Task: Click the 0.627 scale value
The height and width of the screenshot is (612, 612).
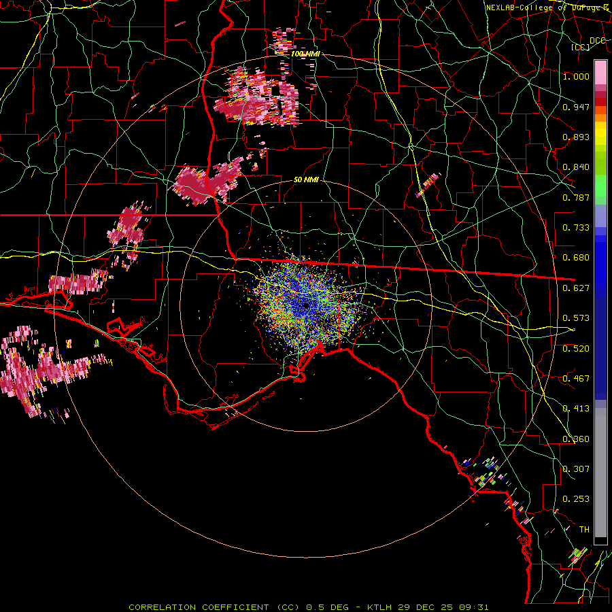Action: pyautogui.click(x=576, y=288)
